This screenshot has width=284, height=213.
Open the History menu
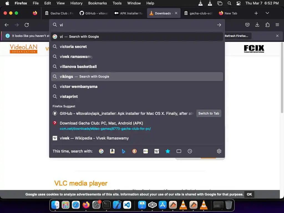point(76,3)
